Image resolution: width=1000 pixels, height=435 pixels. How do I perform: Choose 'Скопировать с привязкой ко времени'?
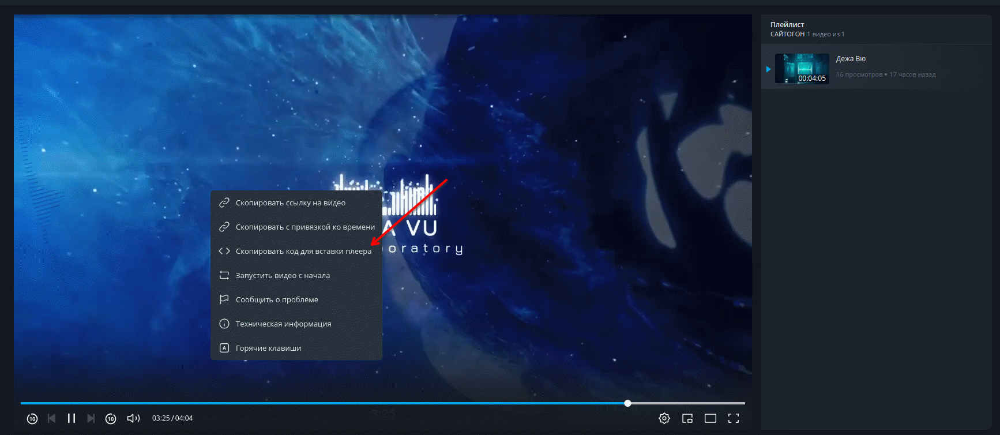click(296, 227)
